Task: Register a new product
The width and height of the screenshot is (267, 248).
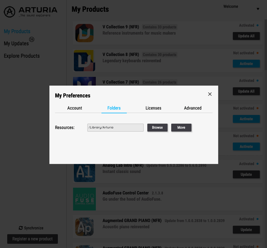Action: [32, 239]
